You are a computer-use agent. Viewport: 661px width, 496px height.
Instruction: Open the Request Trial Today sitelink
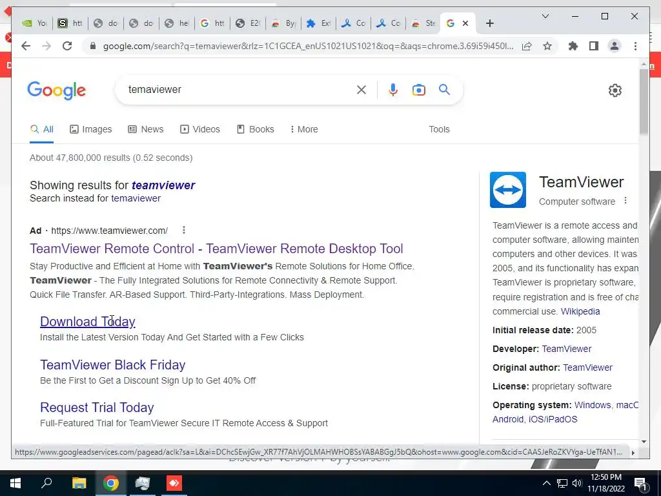[x=97, y=408]
